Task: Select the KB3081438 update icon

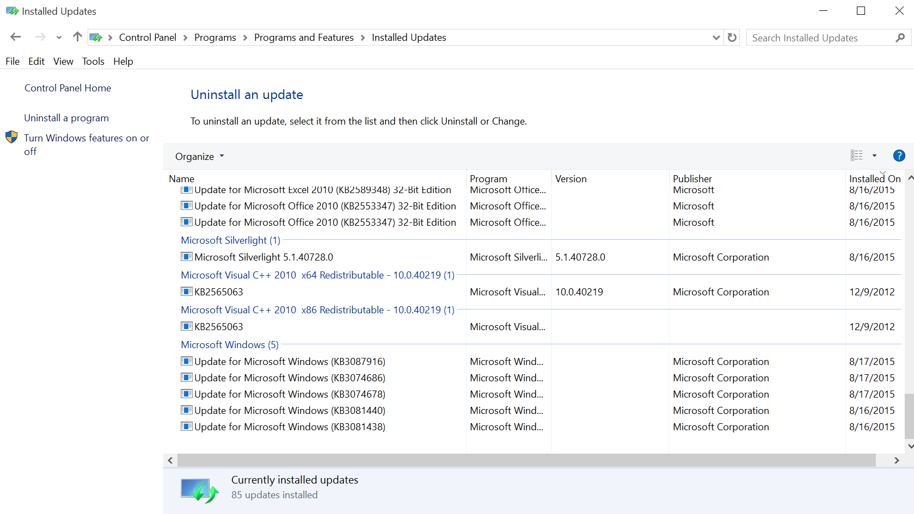Action: [x=187, y=426]
